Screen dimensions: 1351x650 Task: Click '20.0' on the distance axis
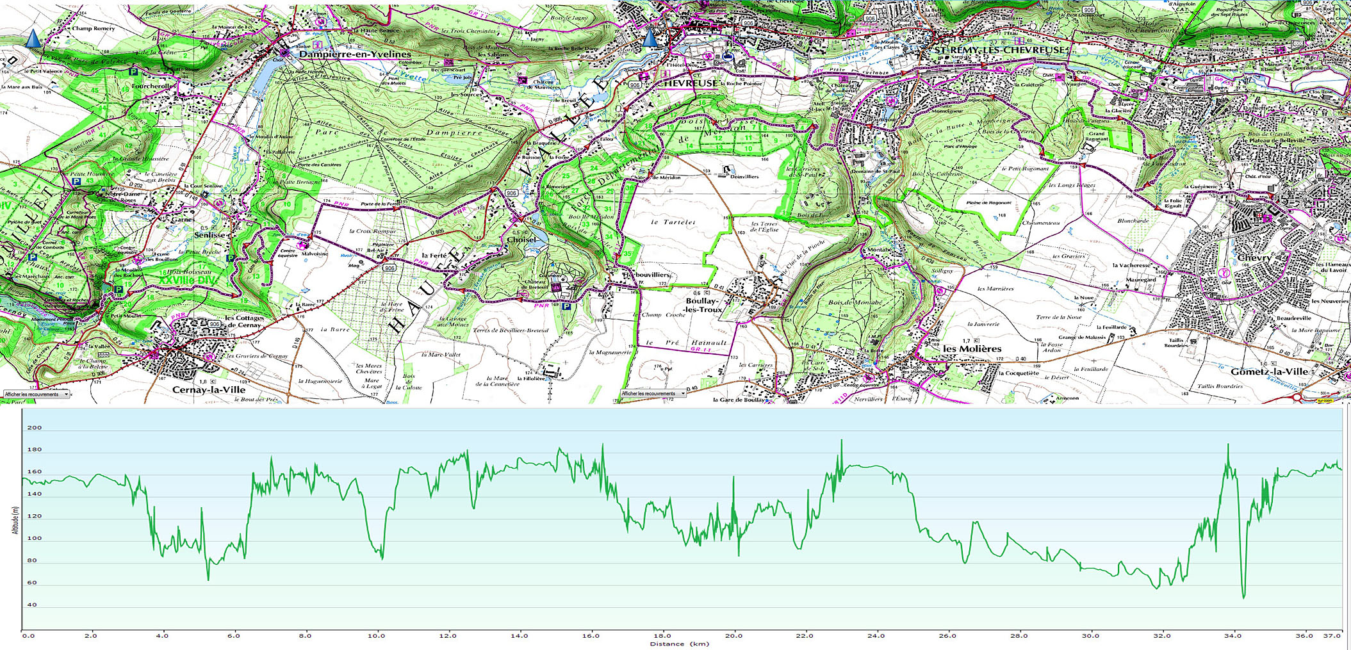point(733,636)
